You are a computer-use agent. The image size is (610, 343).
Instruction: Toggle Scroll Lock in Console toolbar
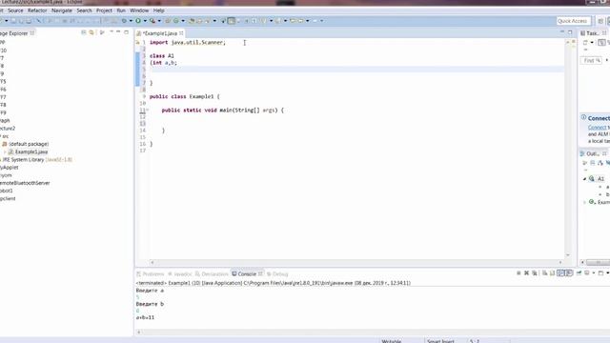point(552,273)
